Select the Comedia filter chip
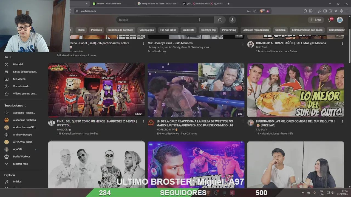Image resolution: width=351 pixels, height=197 pixels. coord(280,30)
